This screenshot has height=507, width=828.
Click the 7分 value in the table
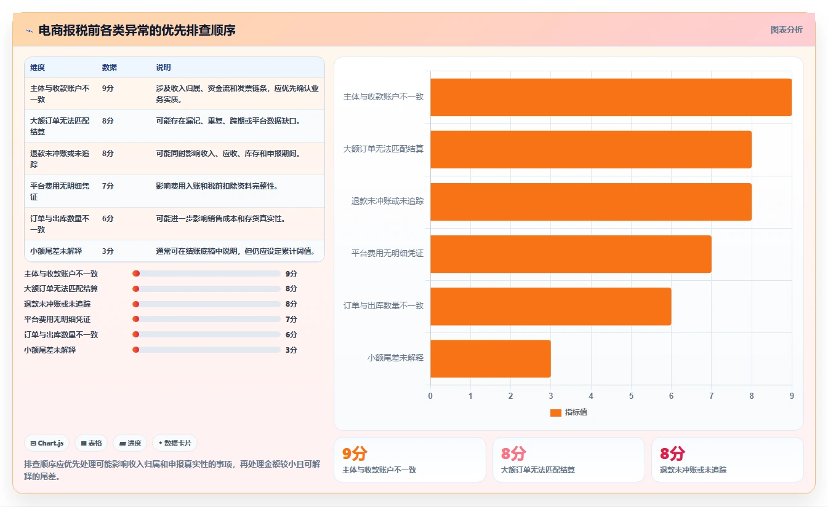[x=108, y=186]
